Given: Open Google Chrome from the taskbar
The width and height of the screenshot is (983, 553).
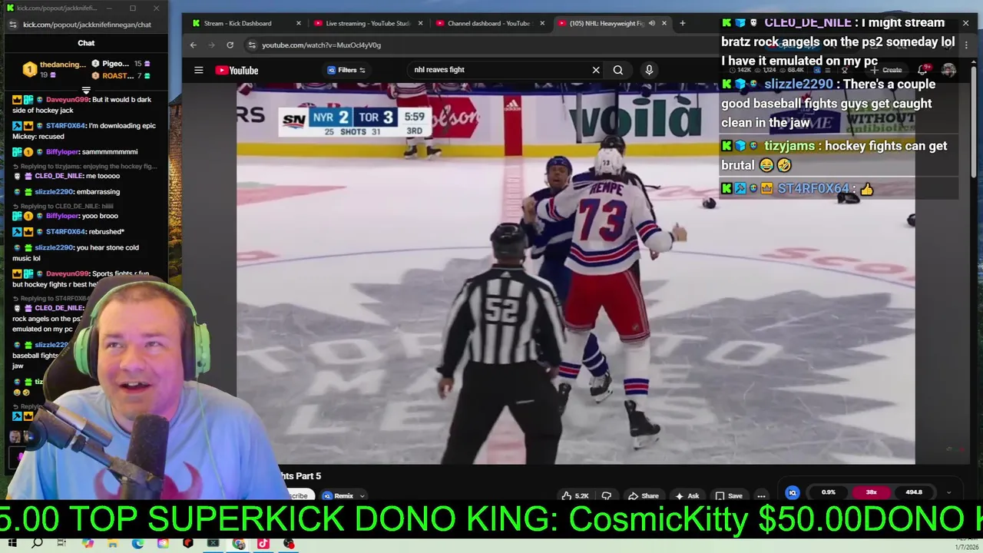Looking at the screenshot, I should coord(239,544).
